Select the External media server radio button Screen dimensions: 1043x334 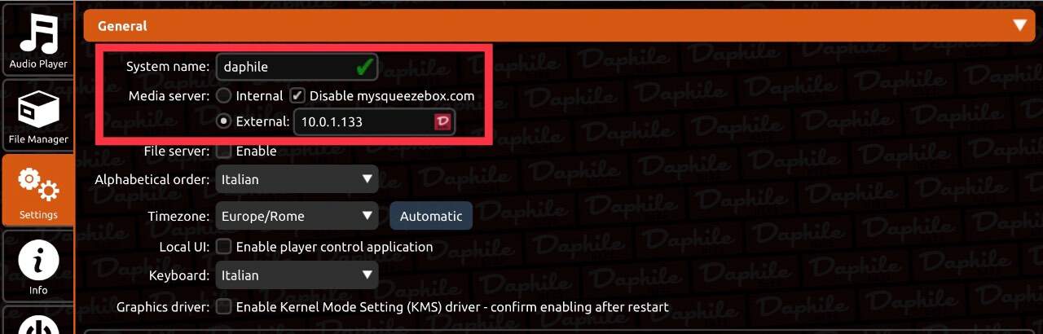(x=223, y=121)
